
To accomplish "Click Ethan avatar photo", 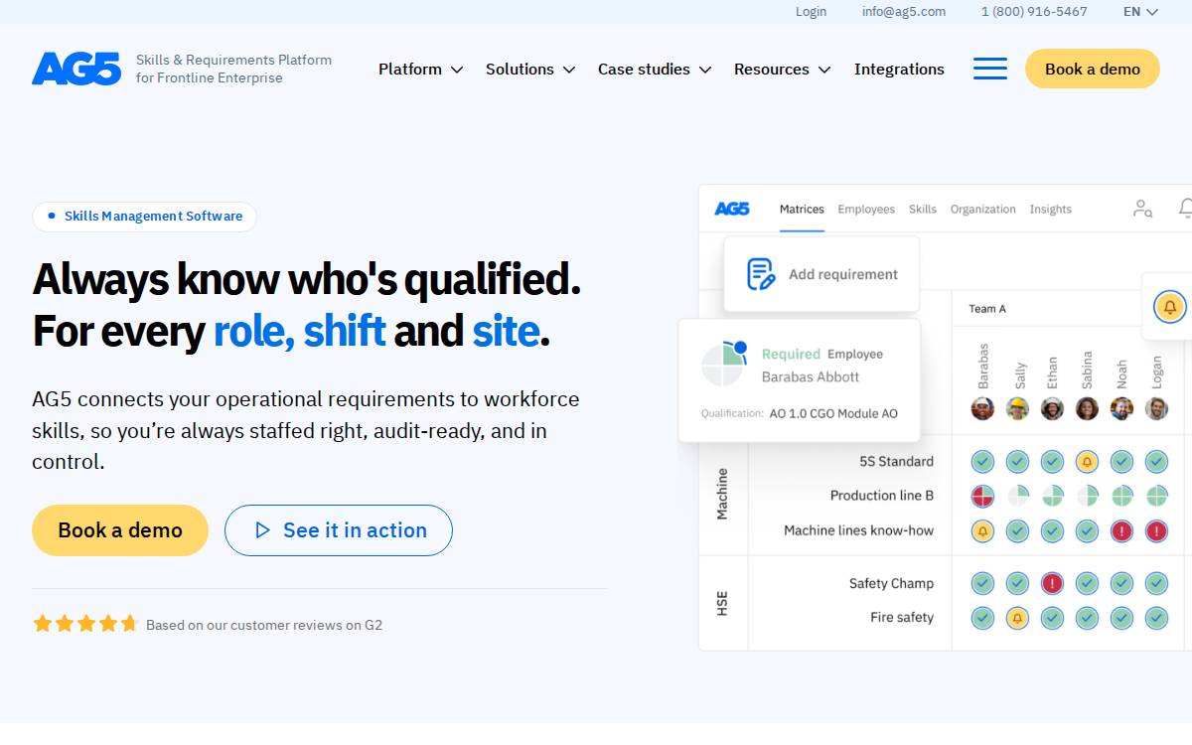I will (x=1052, y=408).
